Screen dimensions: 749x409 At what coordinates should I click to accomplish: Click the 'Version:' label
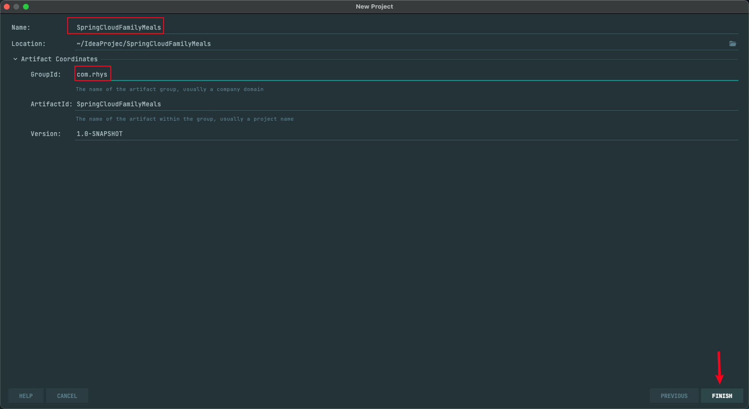click(46, 134)
